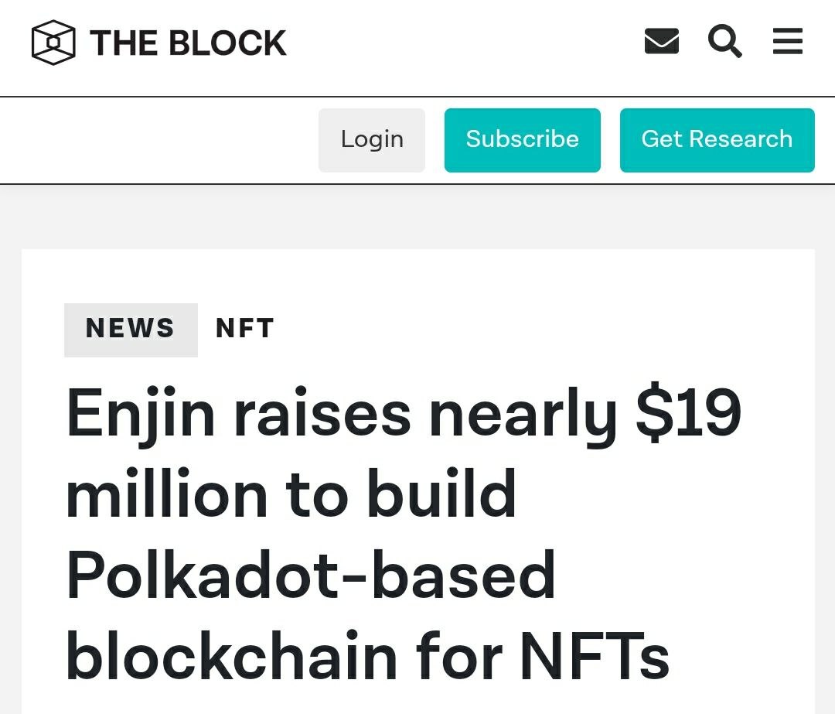Image resolution: width=835 pixels, height=714 pixels.
Task: Click the Get Research button
Action: point(717,140)
